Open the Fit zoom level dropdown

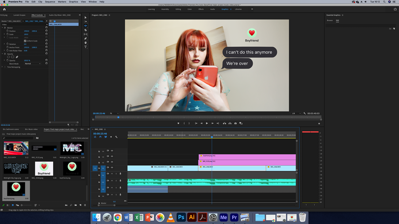click(114, 114)
